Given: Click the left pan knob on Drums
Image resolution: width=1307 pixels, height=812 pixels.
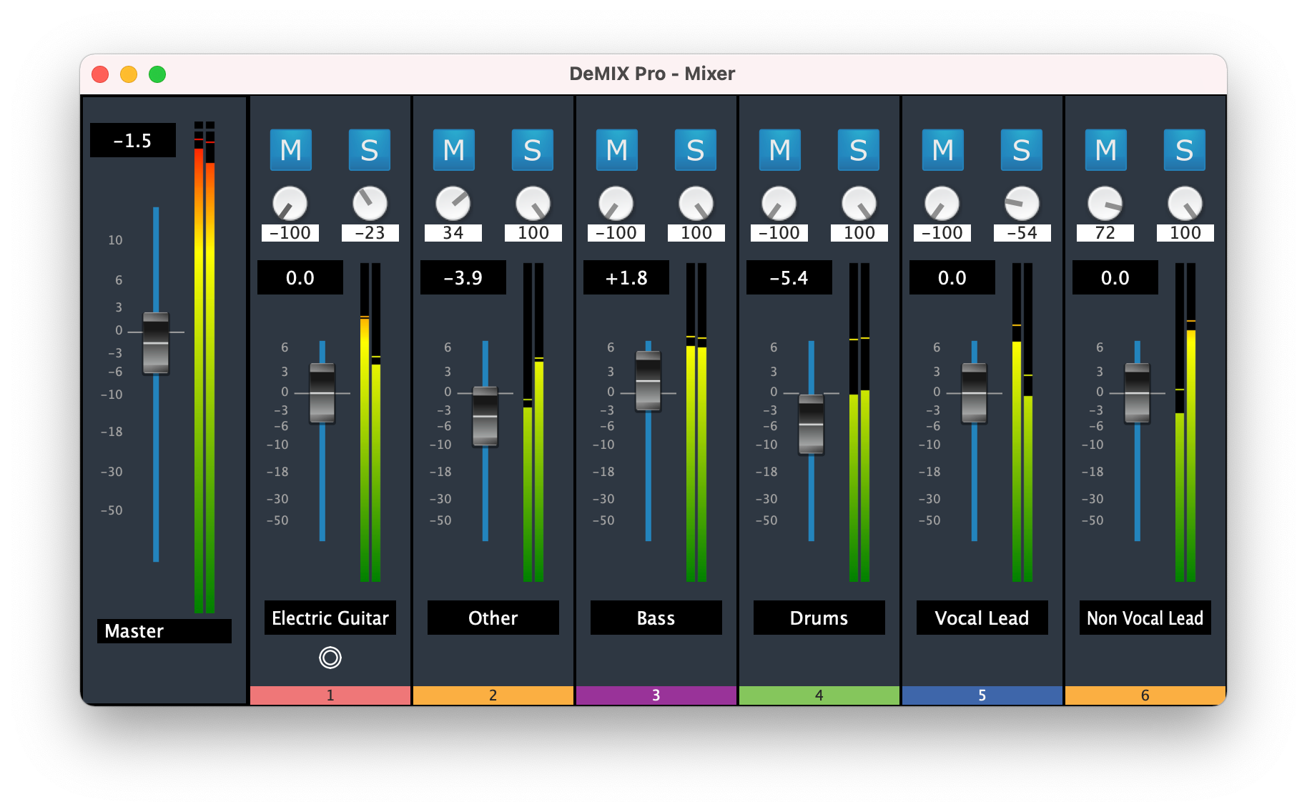Looking at the screenshot, I should 779,207.
